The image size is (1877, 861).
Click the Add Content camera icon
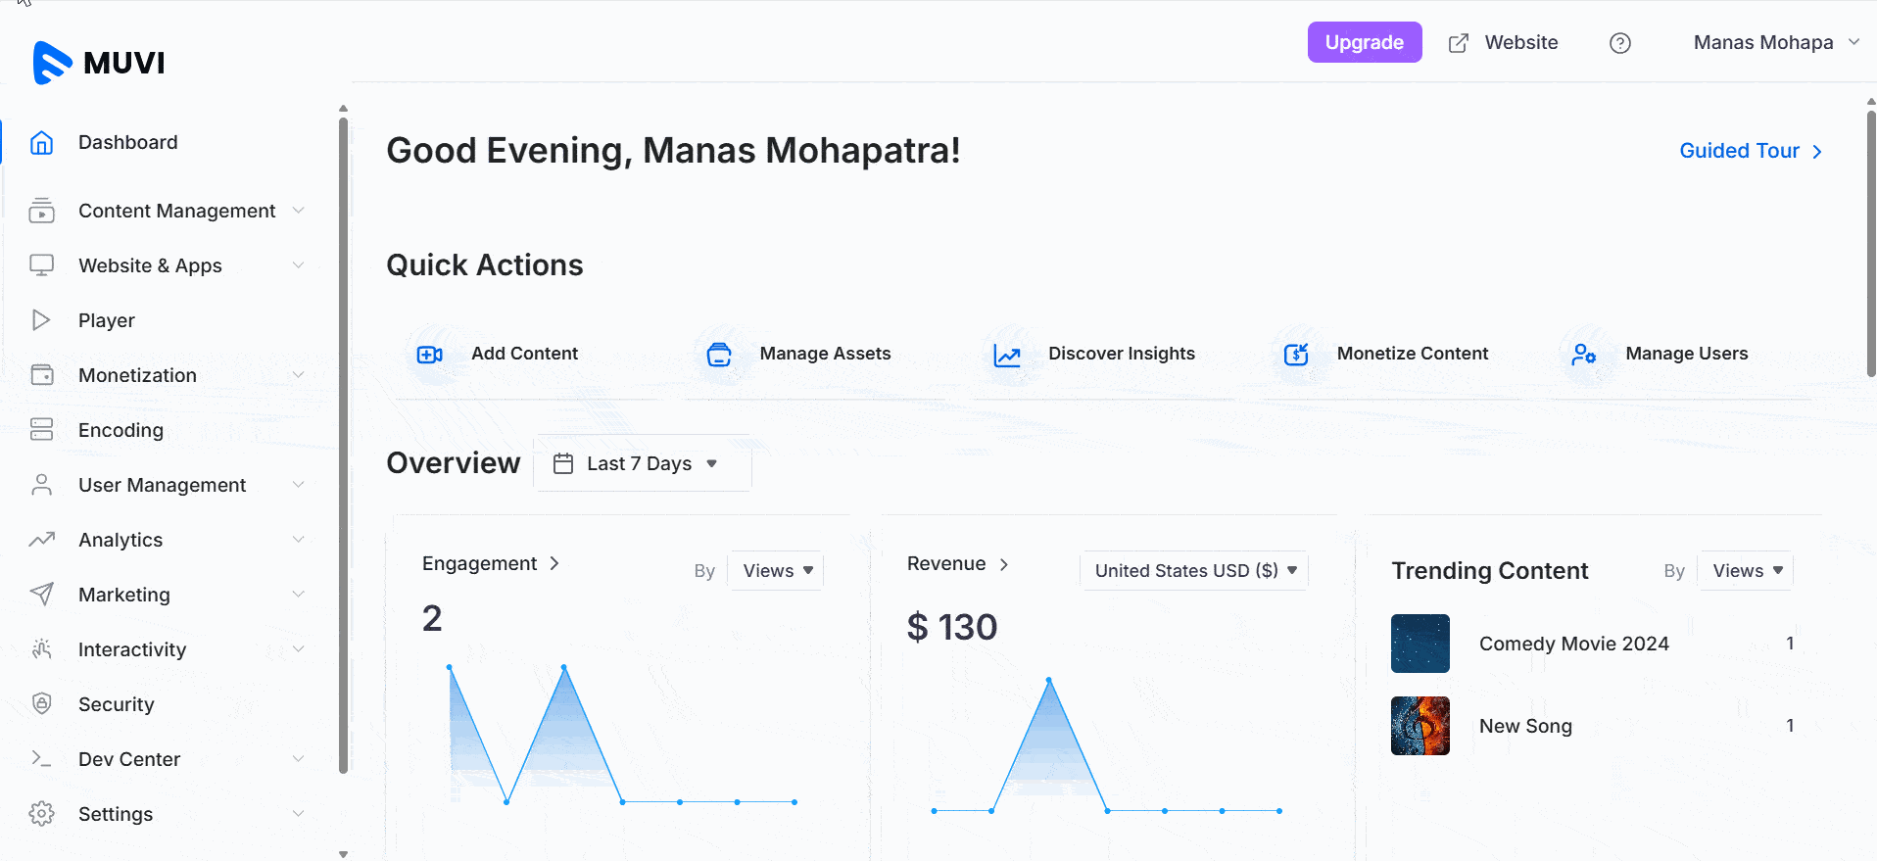(429, 355)
